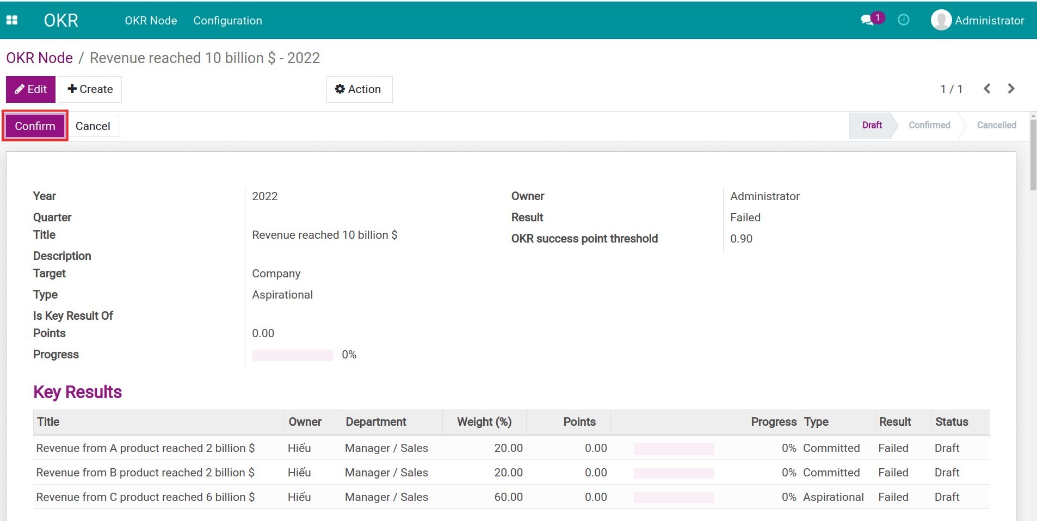1037x521 pixels.
Task: Create a new OKR node via plus icon
Action: 90,89
